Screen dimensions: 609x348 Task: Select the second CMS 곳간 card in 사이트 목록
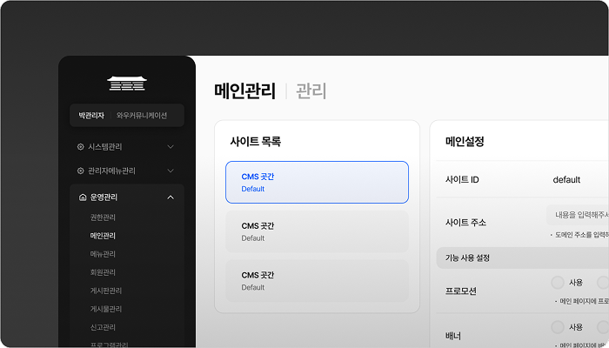point(317,231)
